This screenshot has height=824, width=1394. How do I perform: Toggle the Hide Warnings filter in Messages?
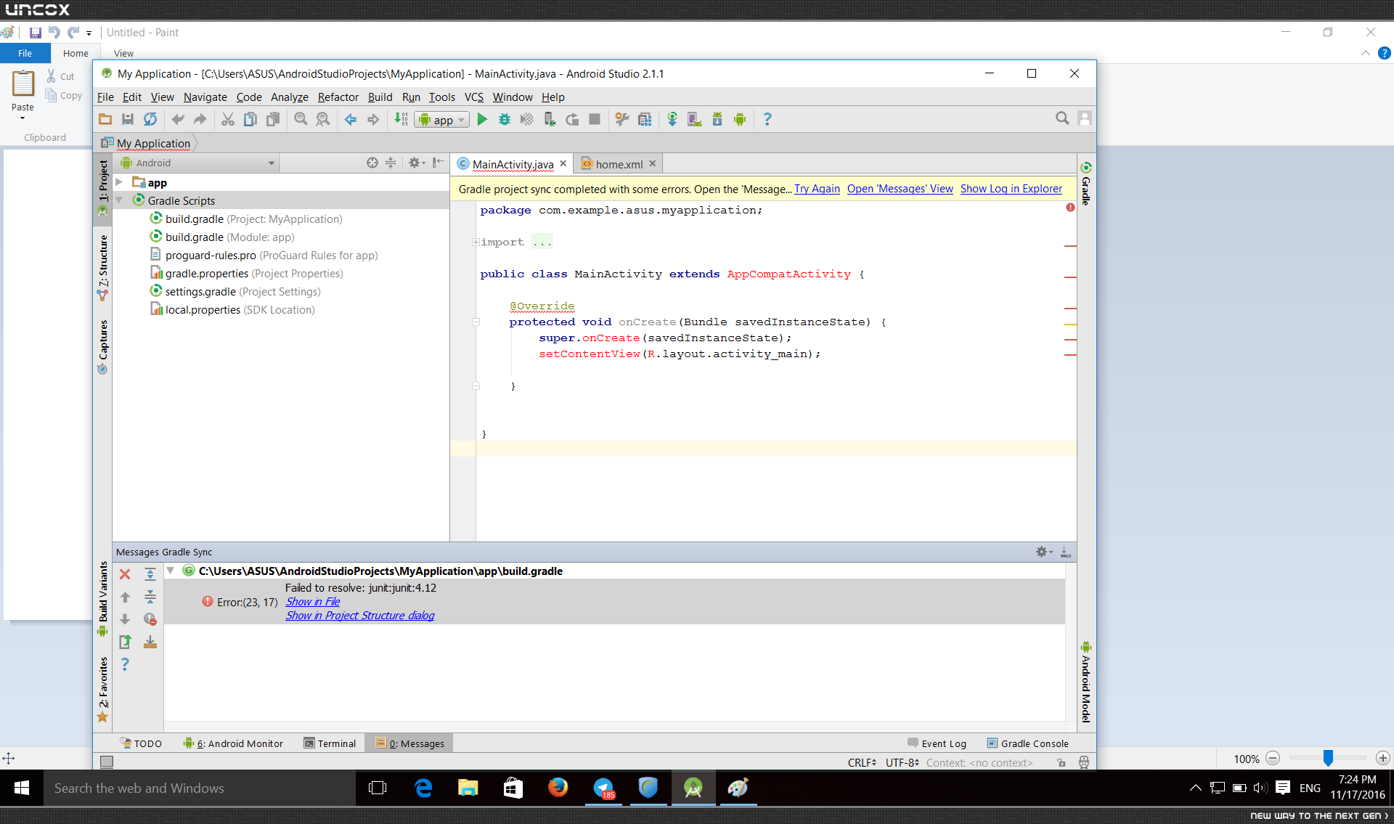click(x=150, y=619)
